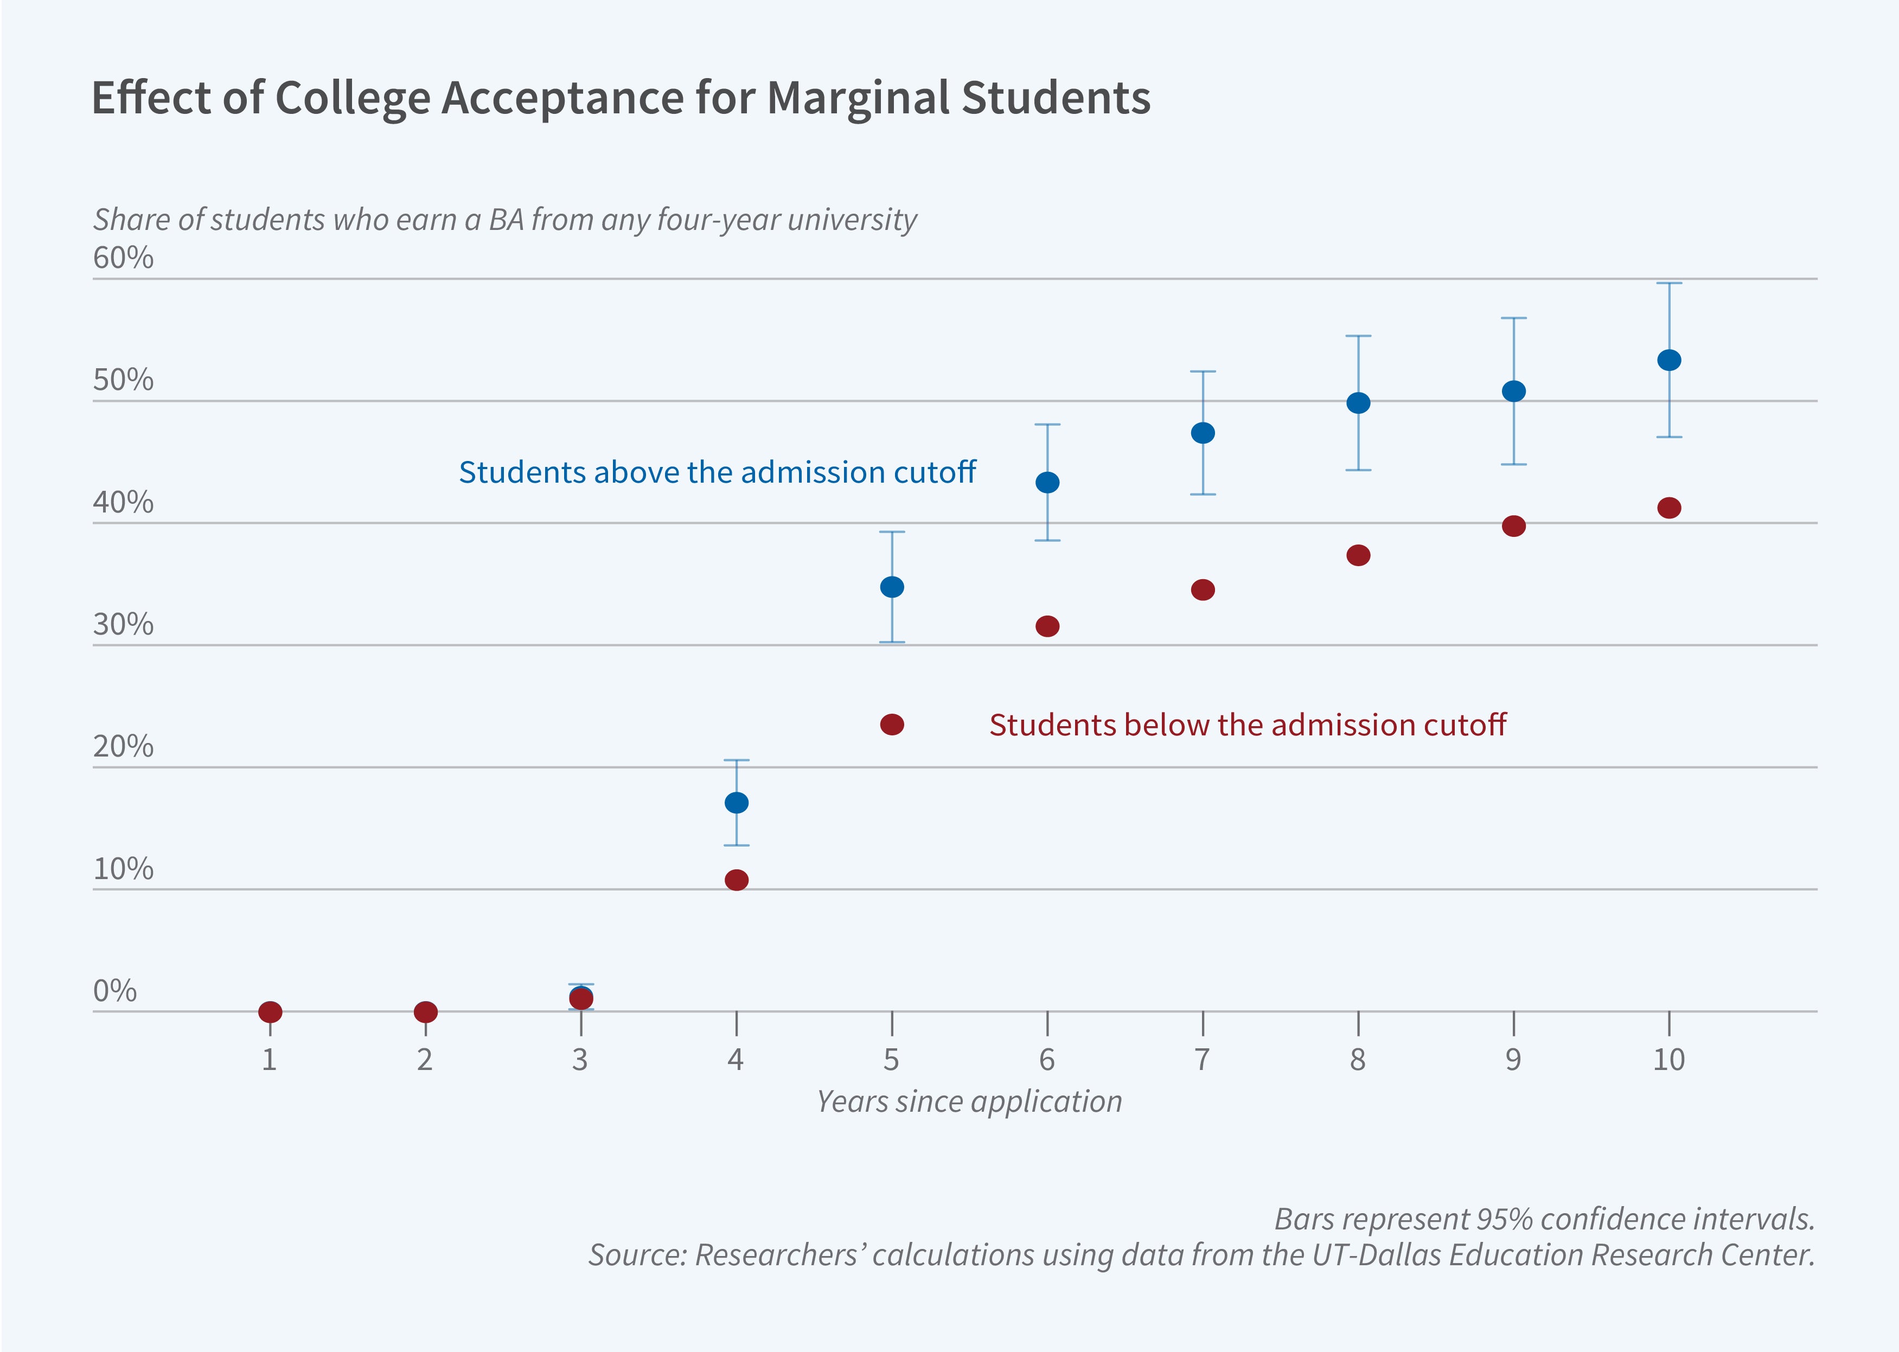Click the 60% y-axis label
The image size is (1899, 1352).
point(123,258)
